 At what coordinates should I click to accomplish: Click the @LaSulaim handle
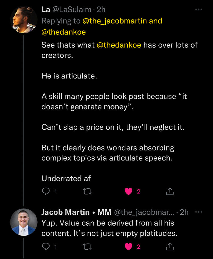pyautogui.click(x=72, y=10)
